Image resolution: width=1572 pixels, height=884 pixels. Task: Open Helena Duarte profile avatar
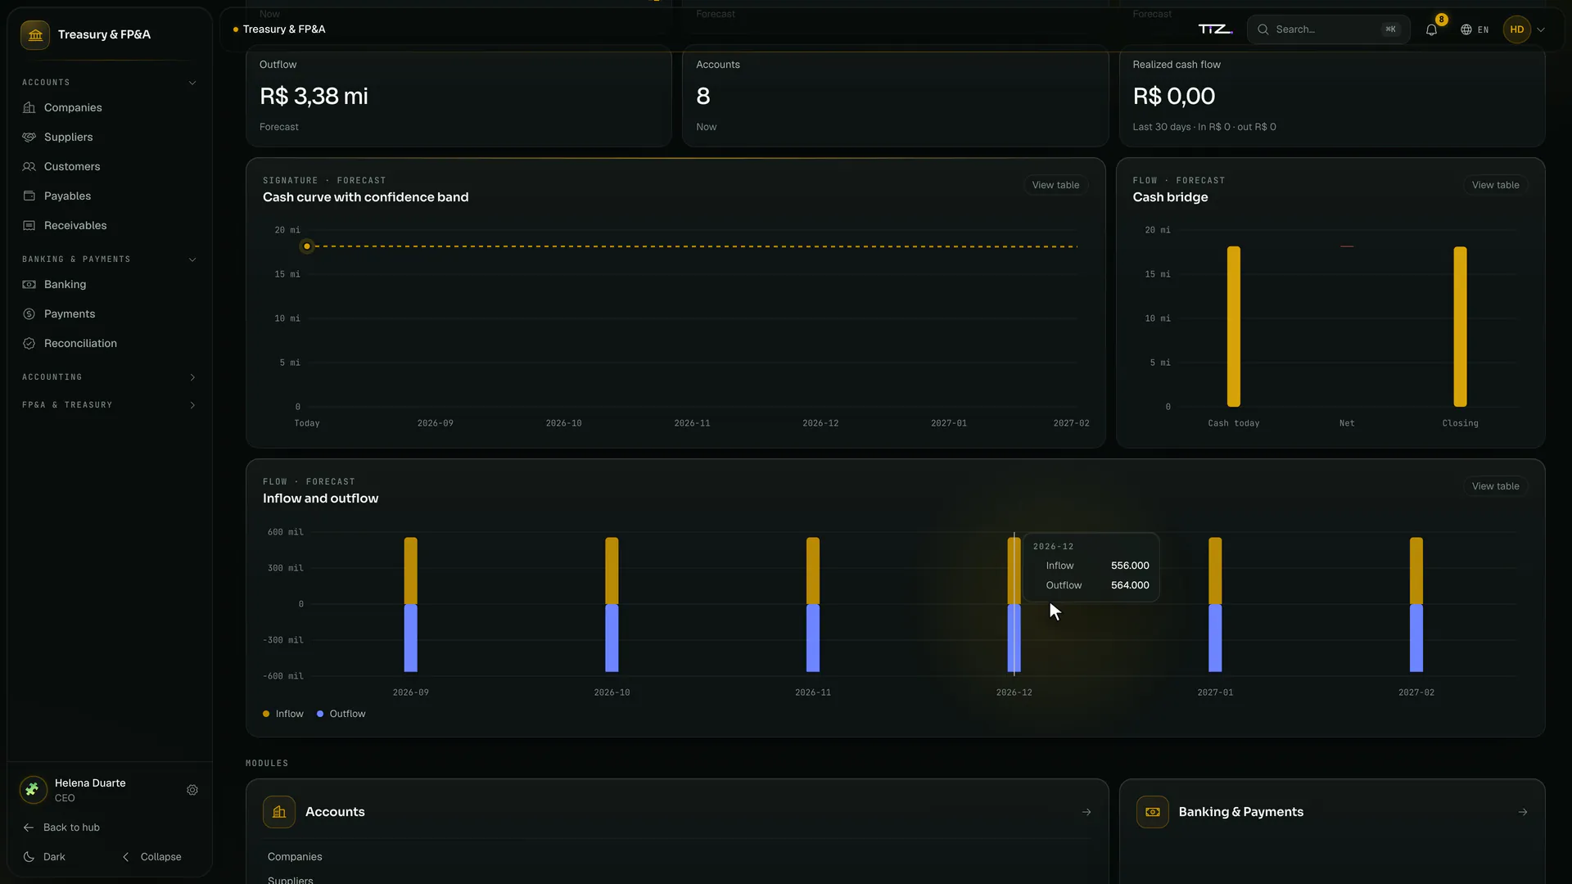tap(33, 790)
